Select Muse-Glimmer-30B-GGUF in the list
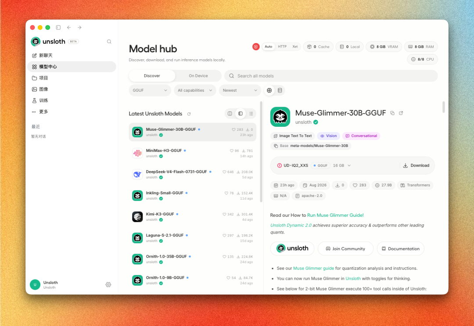Viewport: 474px width, 326px height. click(193, 132)
